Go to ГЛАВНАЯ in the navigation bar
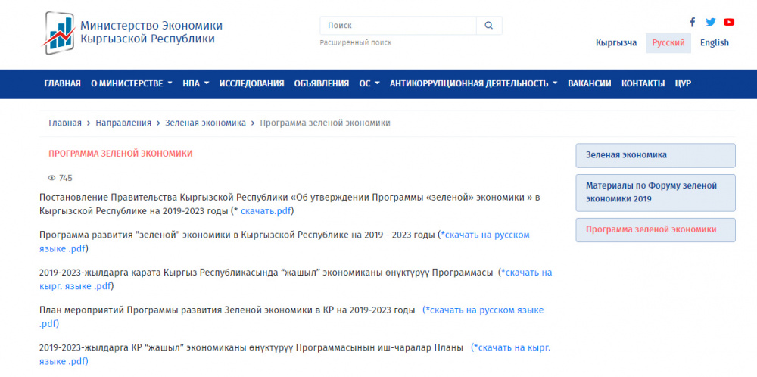This screenshot has height=377, width=757. click(62, 84)
